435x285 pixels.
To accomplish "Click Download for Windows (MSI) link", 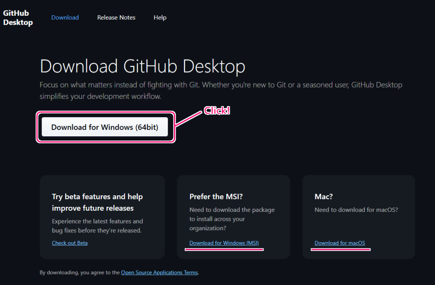I will pyautogui.click(x=224, y=243).
